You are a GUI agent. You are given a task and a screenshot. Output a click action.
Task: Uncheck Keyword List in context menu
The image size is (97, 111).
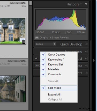point(59,64)
